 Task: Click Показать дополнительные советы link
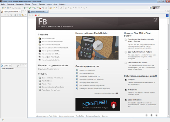(105, 93)
